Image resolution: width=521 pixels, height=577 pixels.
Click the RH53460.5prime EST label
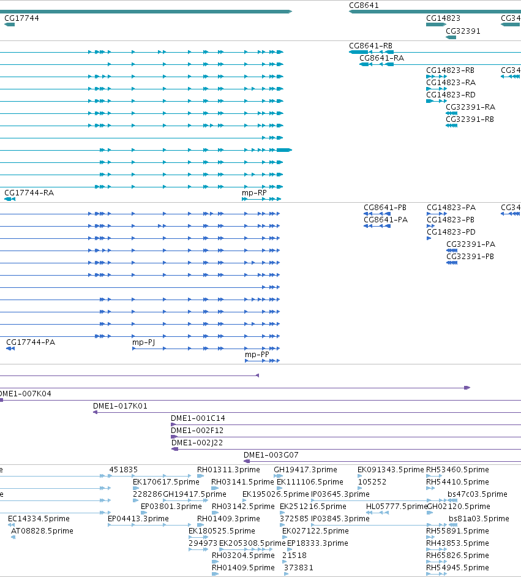tap(457, 470)
